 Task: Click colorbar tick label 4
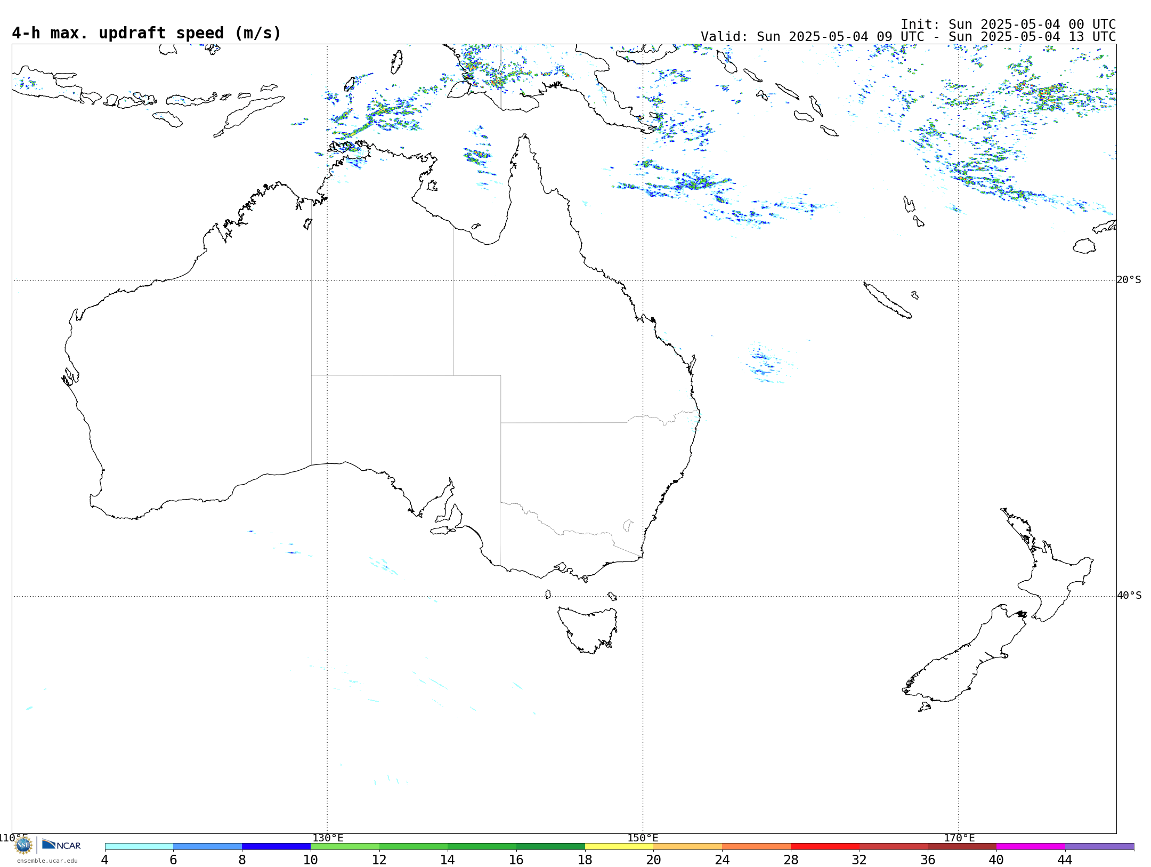(x=105, y=860)
